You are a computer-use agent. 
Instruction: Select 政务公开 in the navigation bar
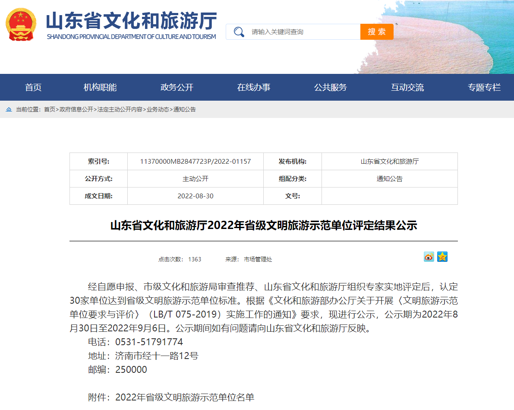coord(177,87)
